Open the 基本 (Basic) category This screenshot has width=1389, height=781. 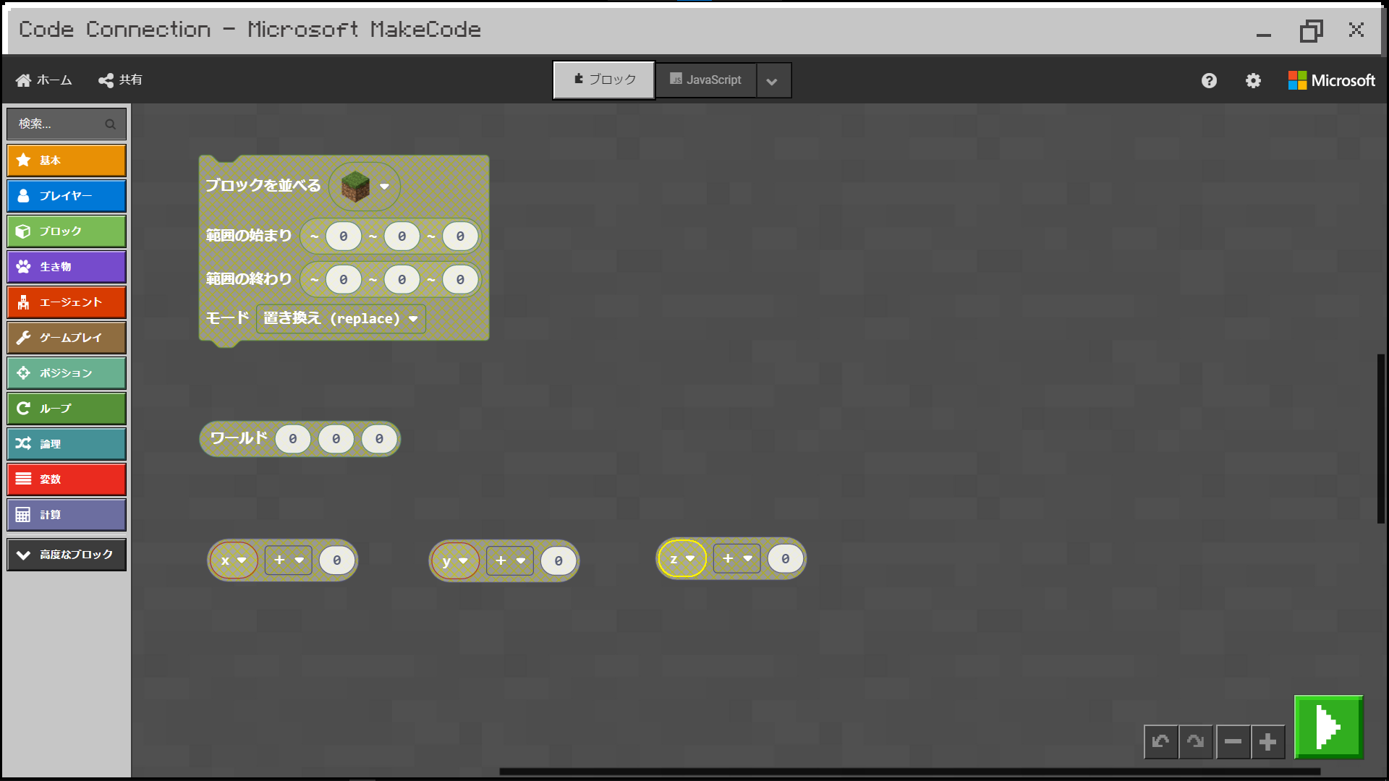pos(67,161)
